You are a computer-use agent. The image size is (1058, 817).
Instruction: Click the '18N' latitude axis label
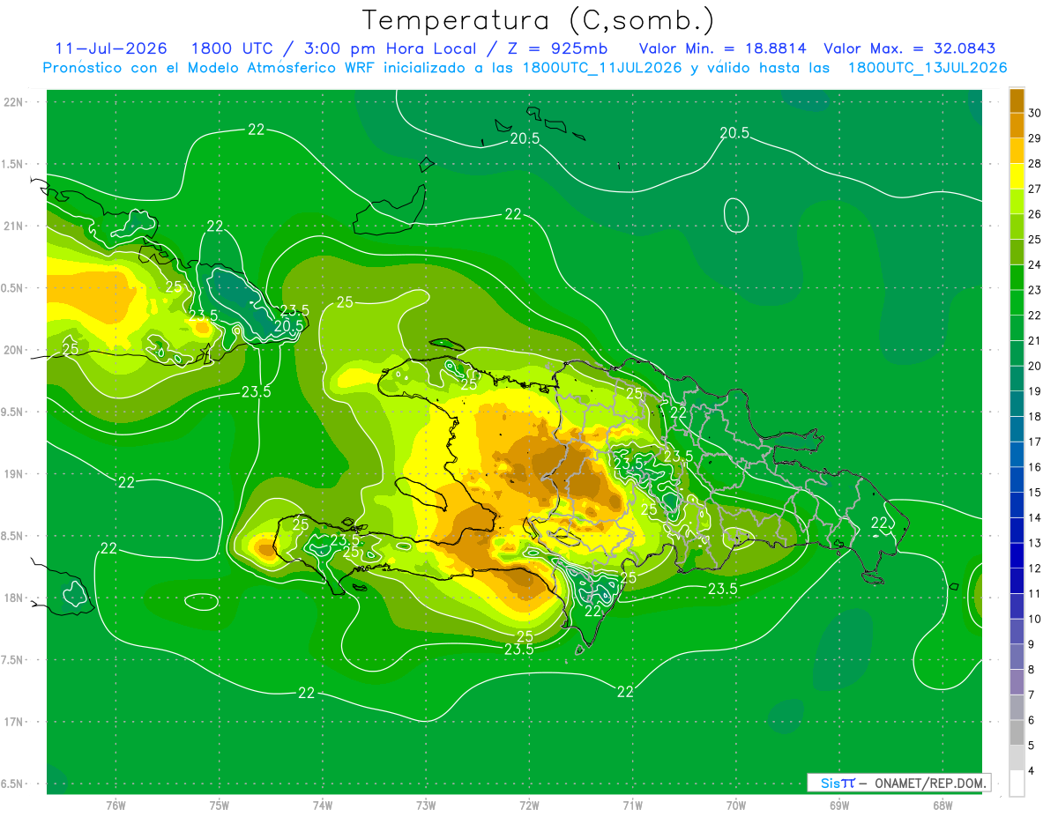(x=12, y=598)
